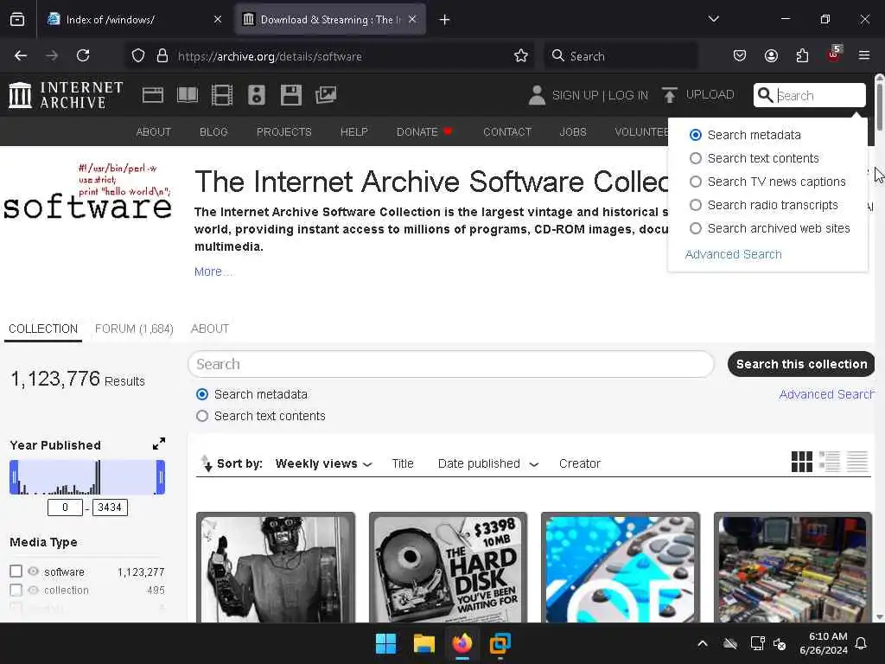Open CONTACT in navigation bar
The width and height of the screenshot is (885, 664).
tap(507, 131)
